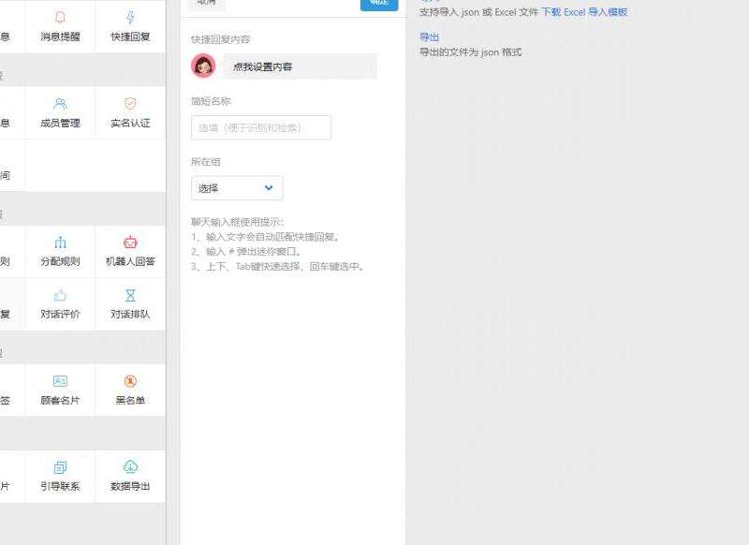
Task: Open 消息提醒 notification settings
Action: (60, 26)
